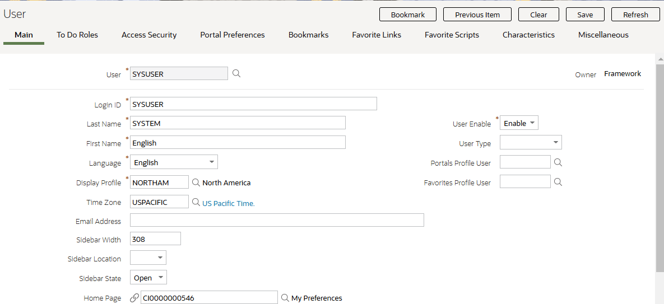This screenshot has height=304, width=664.
Task: Expand the Language dropdown
Action: 174,162
